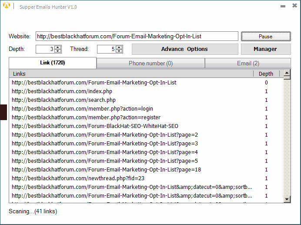Sort by the Links column header
This screenshot has width=301, height=225.
[131, 74]
